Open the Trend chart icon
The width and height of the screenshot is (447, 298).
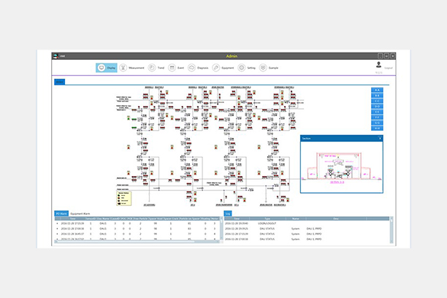[x=151, y=68]
